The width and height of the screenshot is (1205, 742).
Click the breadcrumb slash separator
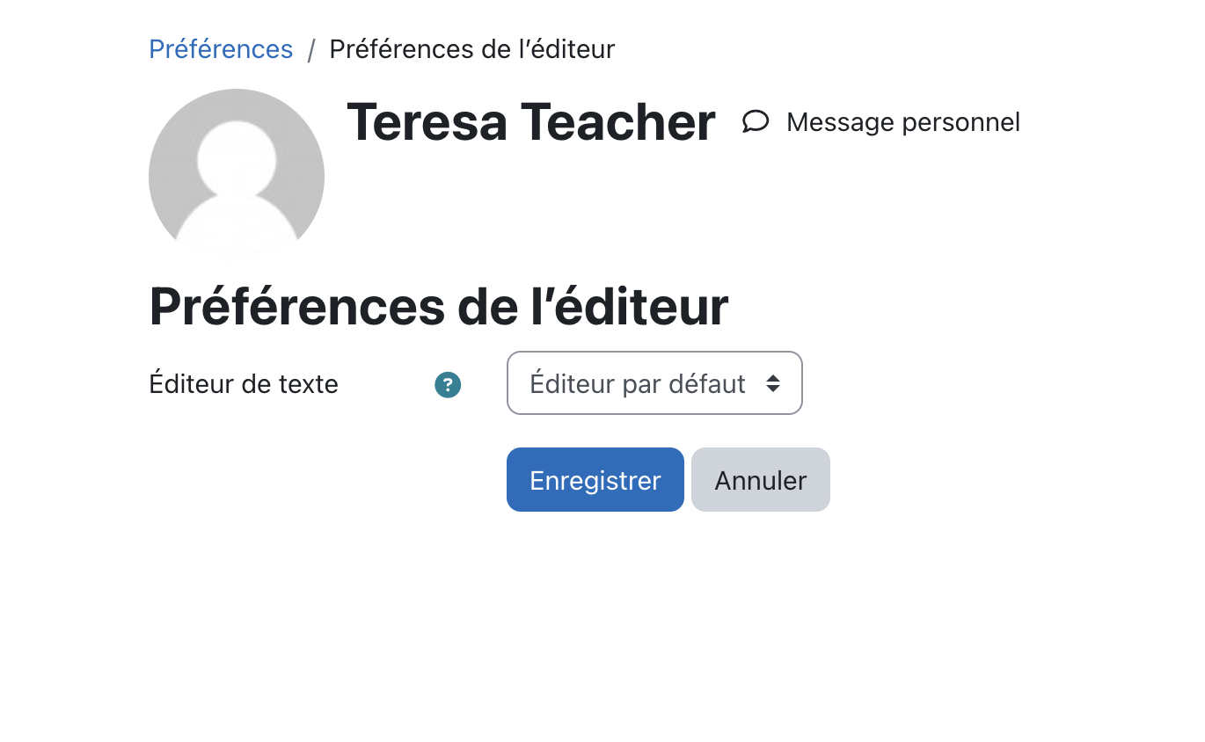[x=311, y=50]
